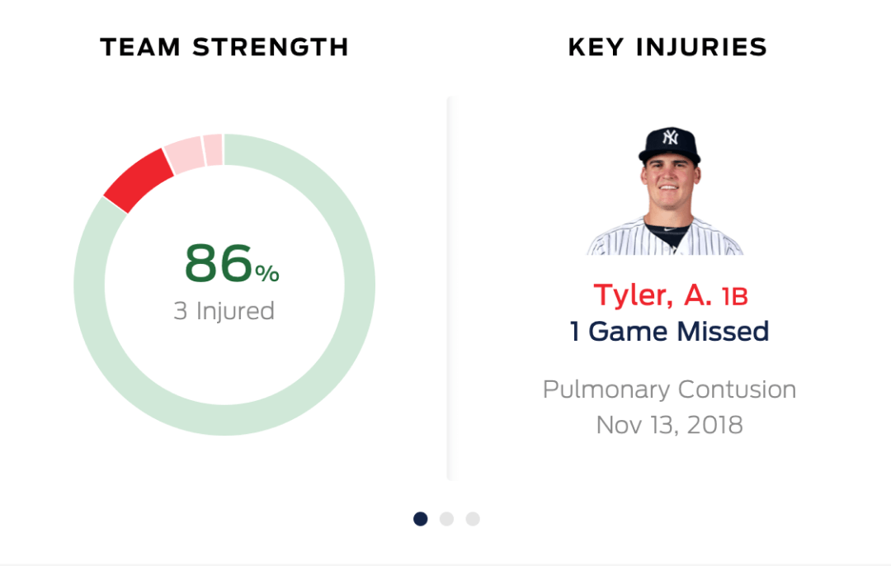Switch to the third carousel page dot

point(473,519)
